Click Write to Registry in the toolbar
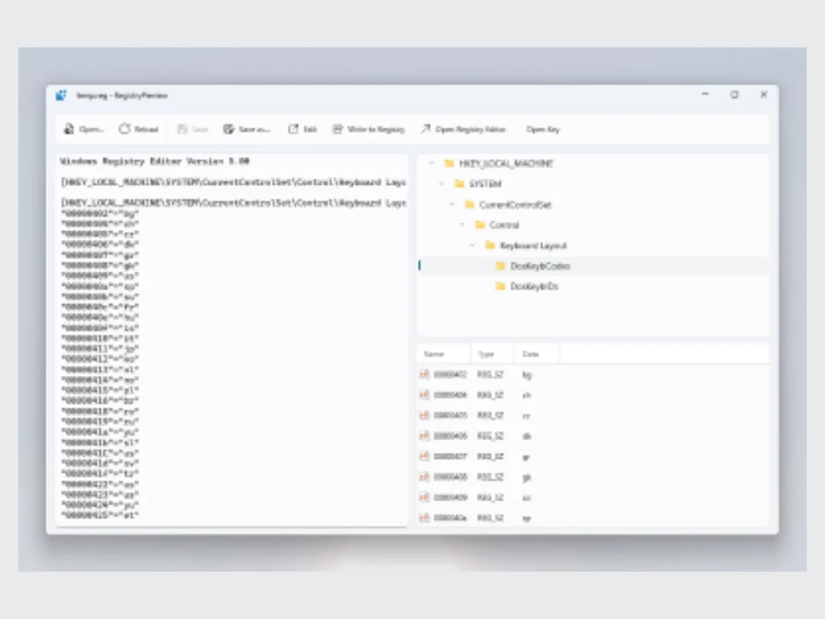The width and height of the screenshot is (825, 619). [x=368, y=129]
